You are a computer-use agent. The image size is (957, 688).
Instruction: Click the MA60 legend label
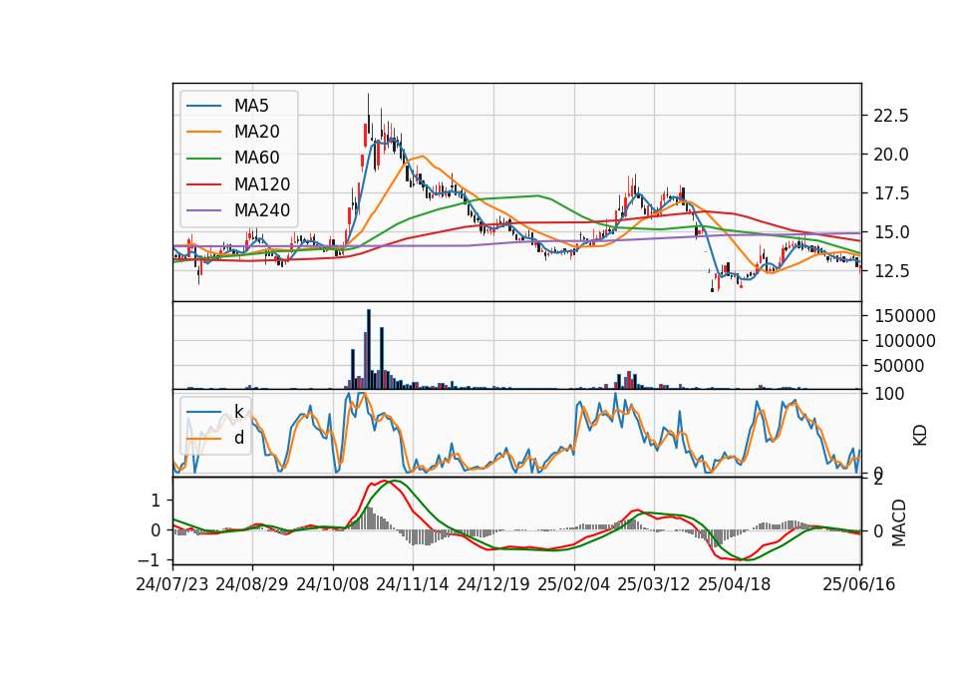tap(256, 159)
